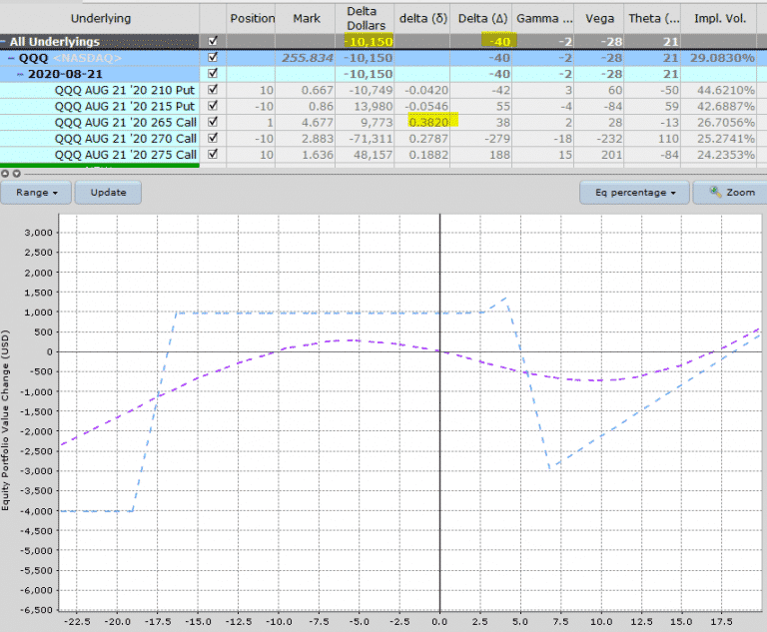The image size is (767, 632).
Task: Collapse the 2020-08-21 expiration group
Action: [x=22, y=74]
